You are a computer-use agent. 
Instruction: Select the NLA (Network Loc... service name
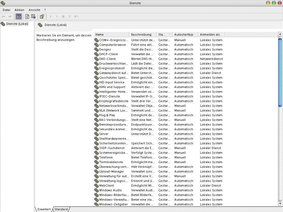pyautogui.click(x=114, y=110)
